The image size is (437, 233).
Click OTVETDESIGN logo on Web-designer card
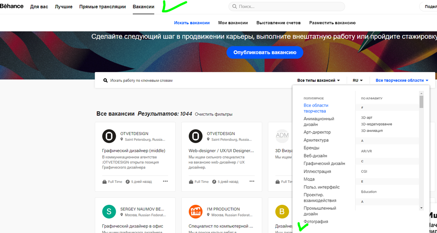pos(196,136)
